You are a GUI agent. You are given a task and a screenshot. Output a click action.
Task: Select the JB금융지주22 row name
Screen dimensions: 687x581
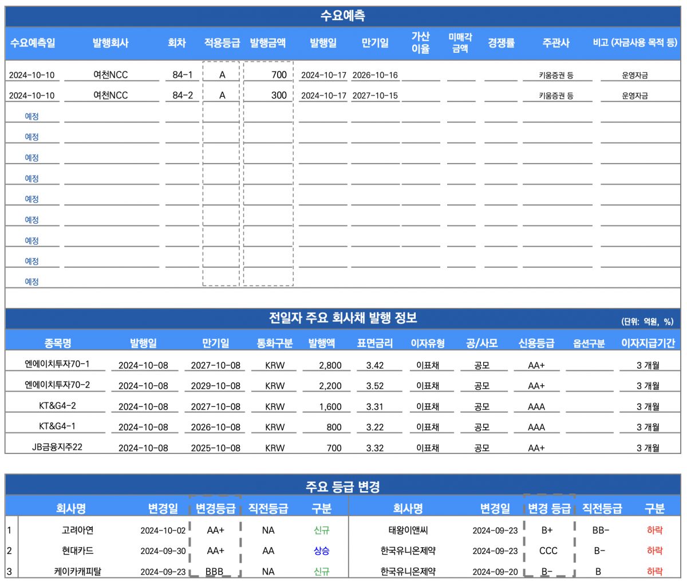tap(57, 447)
